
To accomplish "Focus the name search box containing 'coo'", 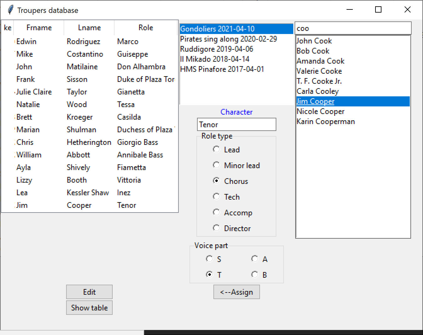I will [353, 28].
